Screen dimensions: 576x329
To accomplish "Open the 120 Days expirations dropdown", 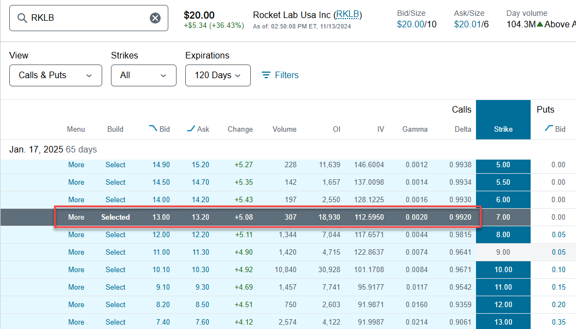I will click(218, 75).
